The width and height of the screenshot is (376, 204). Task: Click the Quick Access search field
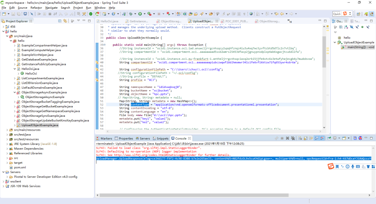337,14
